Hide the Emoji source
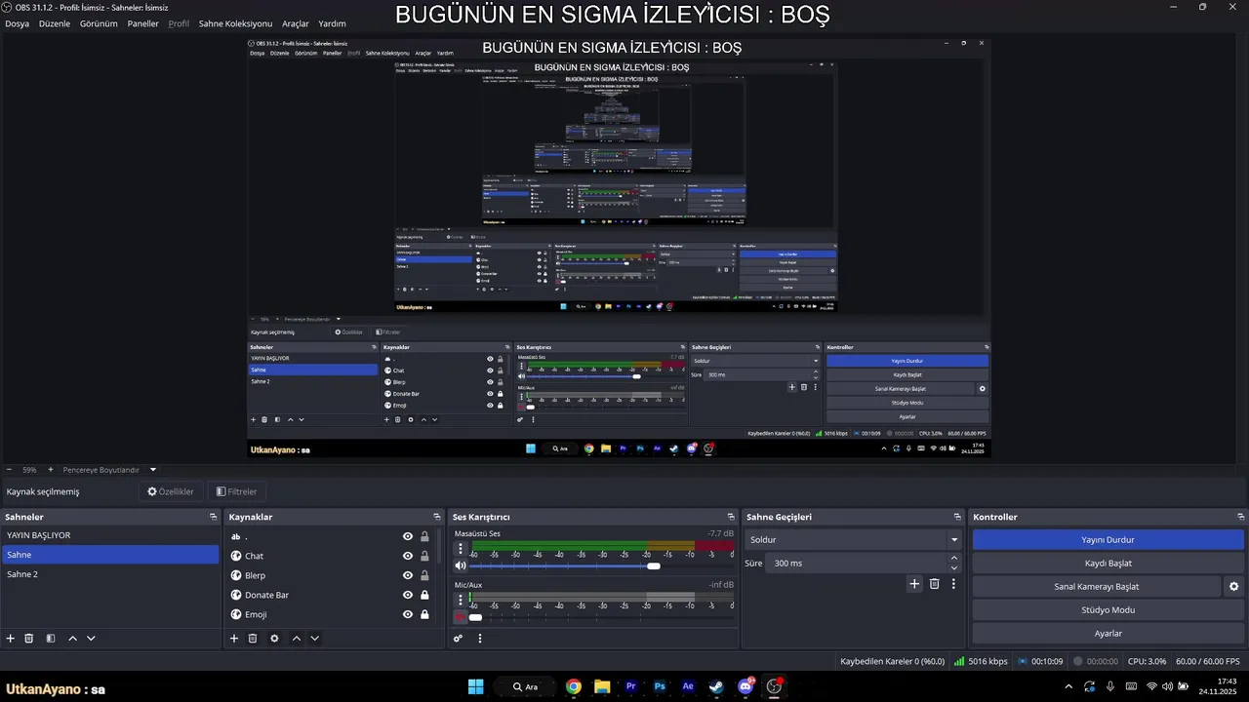Viewport: 1249px width, 702px height. [x=408, y=614]
